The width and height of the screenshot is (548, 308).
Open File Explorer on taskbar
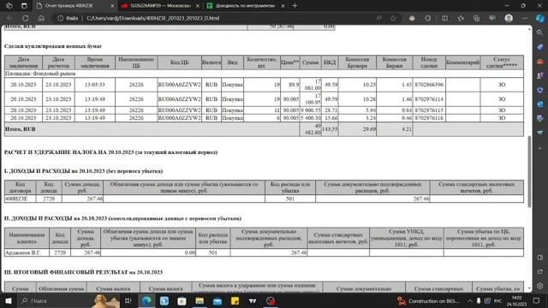[200, 300]
